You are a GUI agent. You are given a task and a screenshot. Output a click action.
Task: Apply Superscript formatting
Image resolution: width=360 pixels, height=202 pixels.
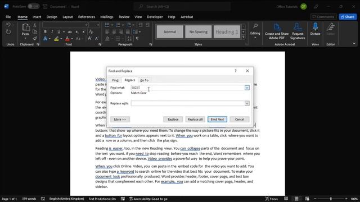[x=84, y=31]
